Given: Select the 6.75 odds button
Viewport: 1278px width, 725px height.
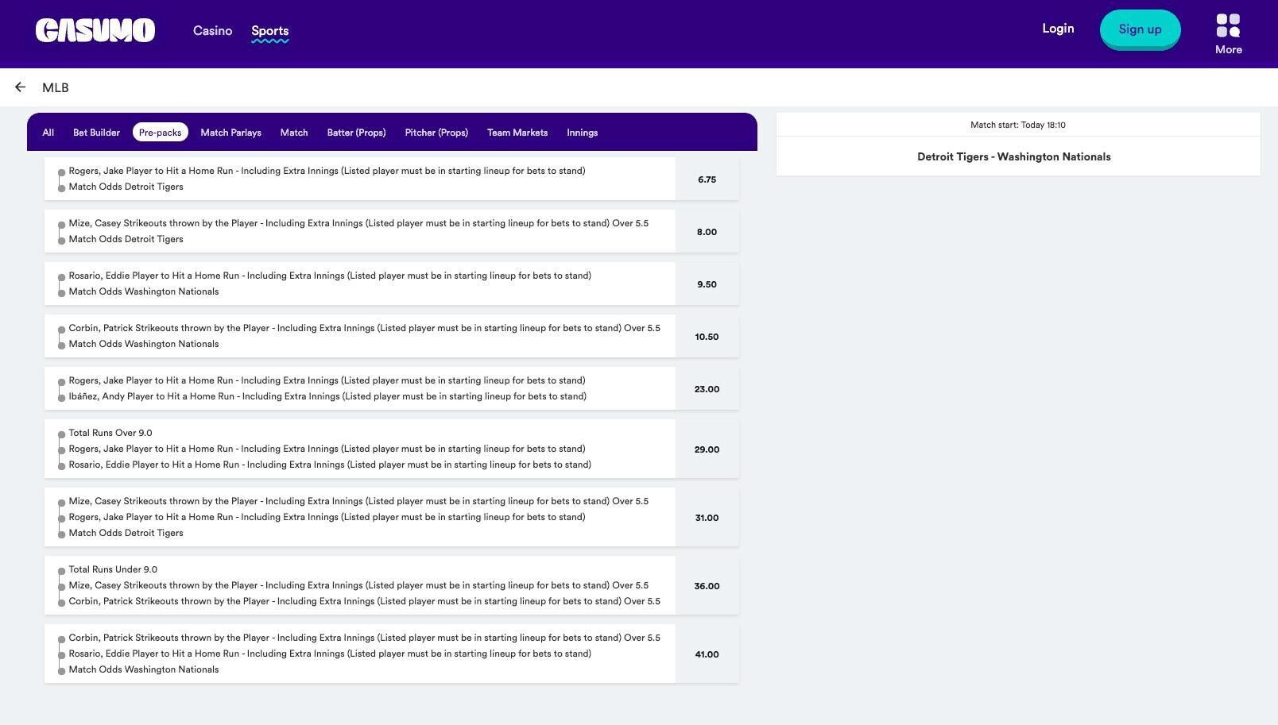Looking at the screenshot, I should point(707,179).
